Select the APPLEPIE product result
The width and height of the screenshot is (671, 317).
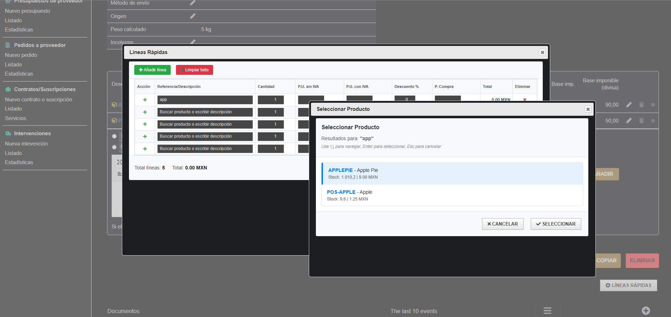452,173
